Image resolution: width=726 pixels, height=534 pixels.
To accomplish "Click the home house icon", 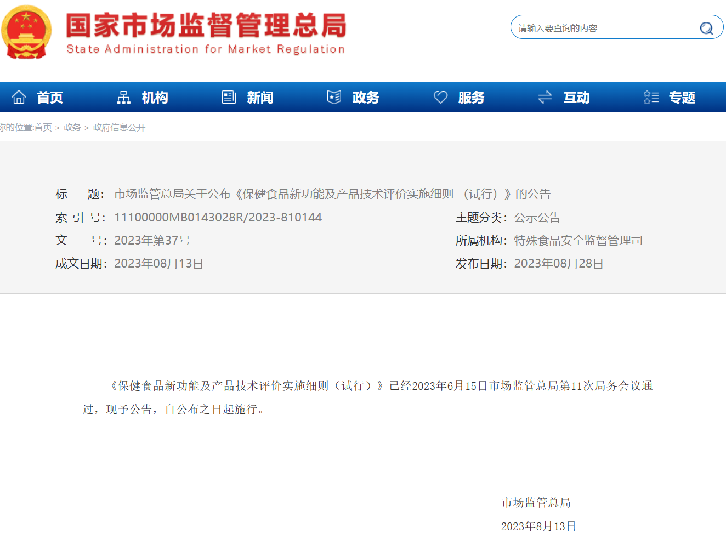I will [19, 97].
